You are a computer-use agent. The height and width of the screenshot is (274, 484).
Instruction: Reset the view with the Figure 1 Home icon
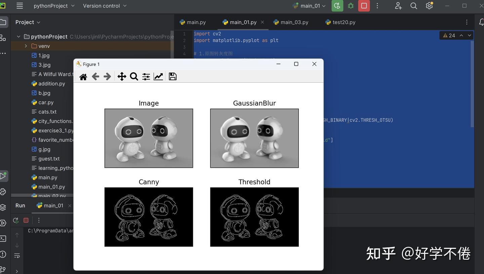[x=83, y=77]
